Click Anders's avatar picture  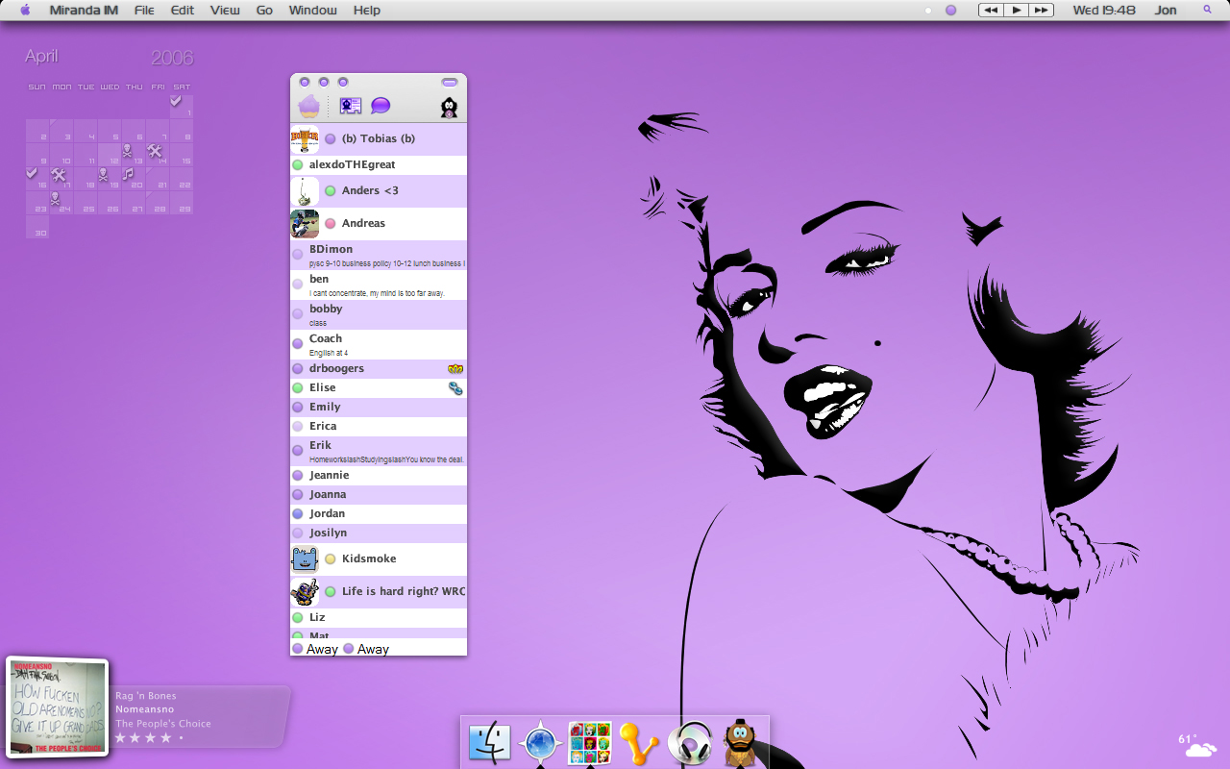(x=305, y=191)
